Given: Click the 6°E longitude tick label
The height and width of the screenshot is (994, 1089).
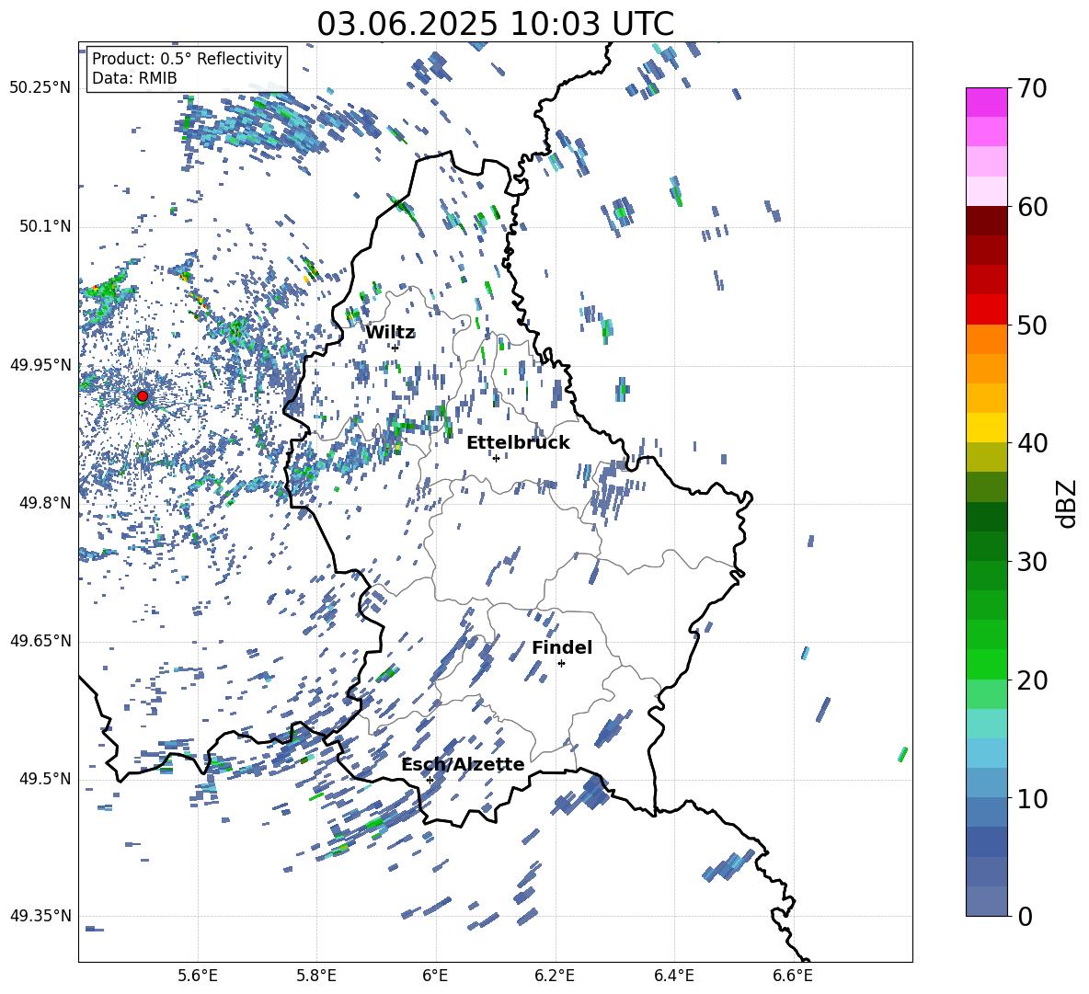Looking at the screenshot, I should tap(435, 976).
